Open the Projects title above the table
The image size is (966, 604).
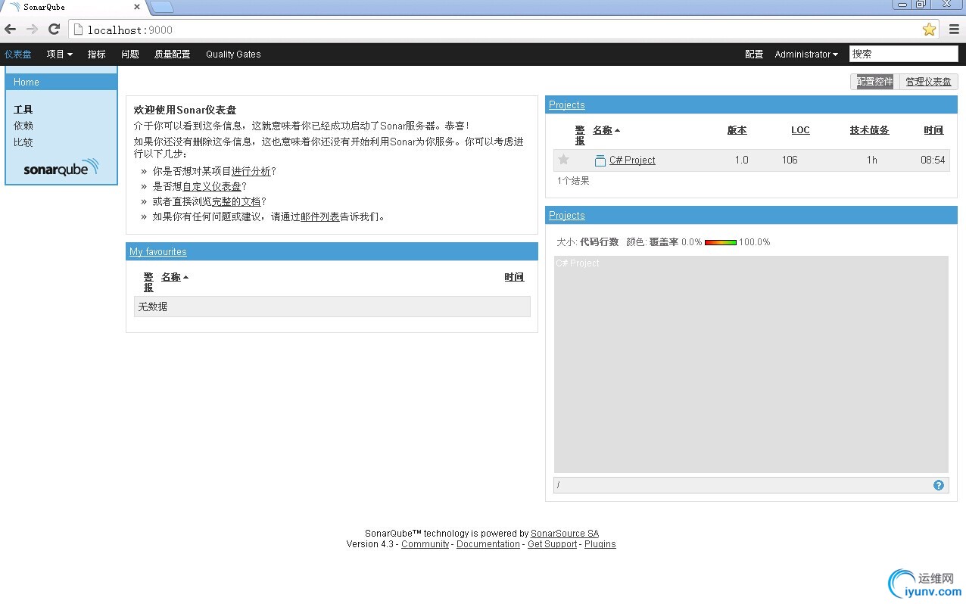click(566, 105)
